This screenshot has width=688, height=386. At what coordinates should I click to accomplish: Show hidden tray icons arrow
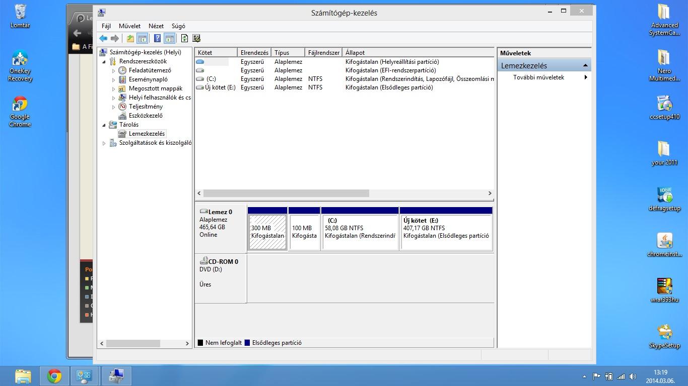(584, 376)
